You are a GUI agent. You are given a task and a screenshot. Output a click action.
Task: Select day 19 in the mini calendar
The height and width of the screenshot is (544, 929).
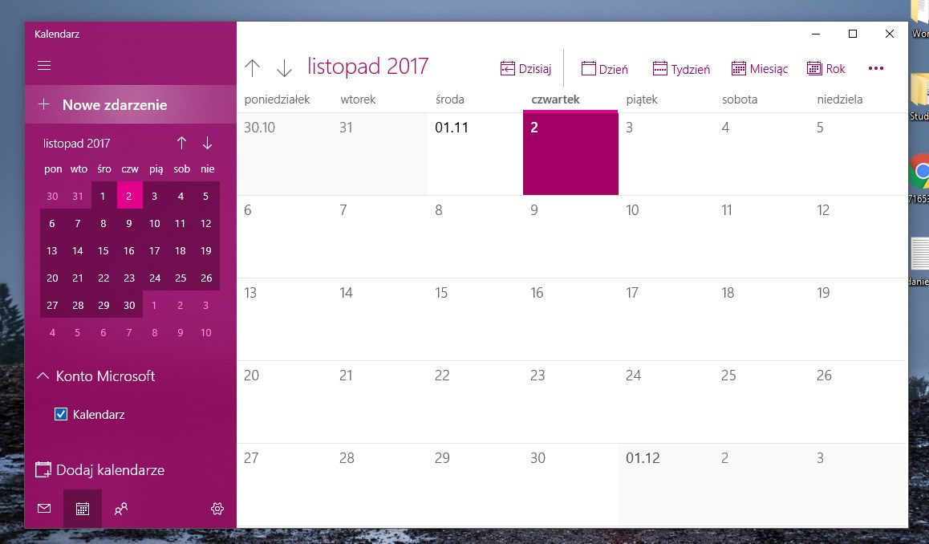coord(206,250)
